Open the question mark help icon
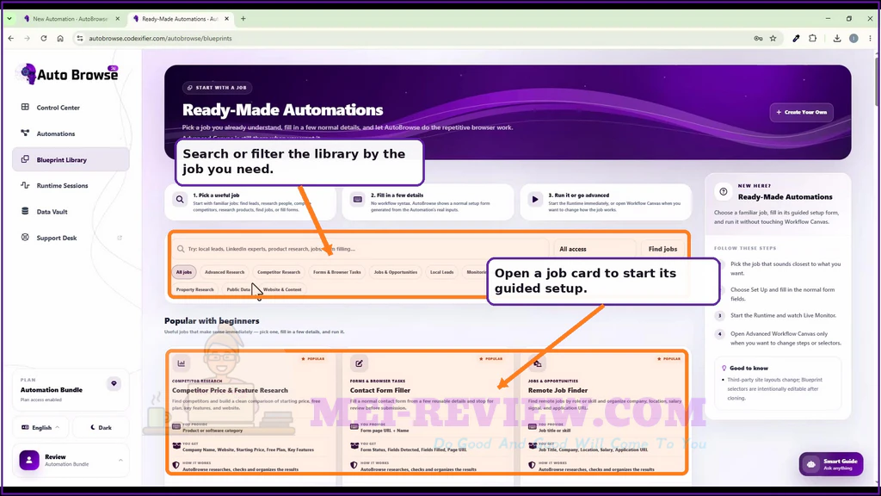881x496 pixels. point(724,192)
